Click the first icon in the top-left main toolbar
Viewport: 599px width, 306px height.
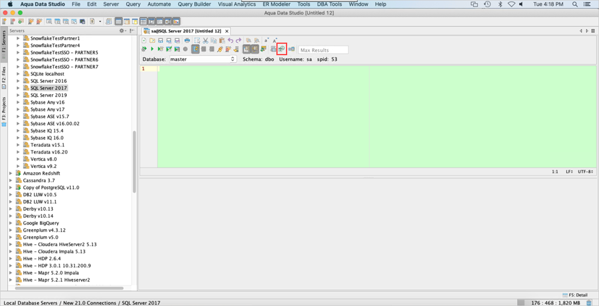tap(4, 22)
